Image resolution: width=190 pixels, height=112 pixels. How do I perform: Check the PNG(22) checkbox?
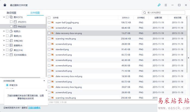point(11,26)
